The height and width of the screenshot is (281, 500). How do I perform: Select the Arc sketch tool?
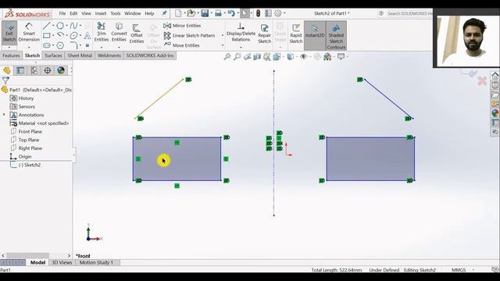tap(60, 35)
